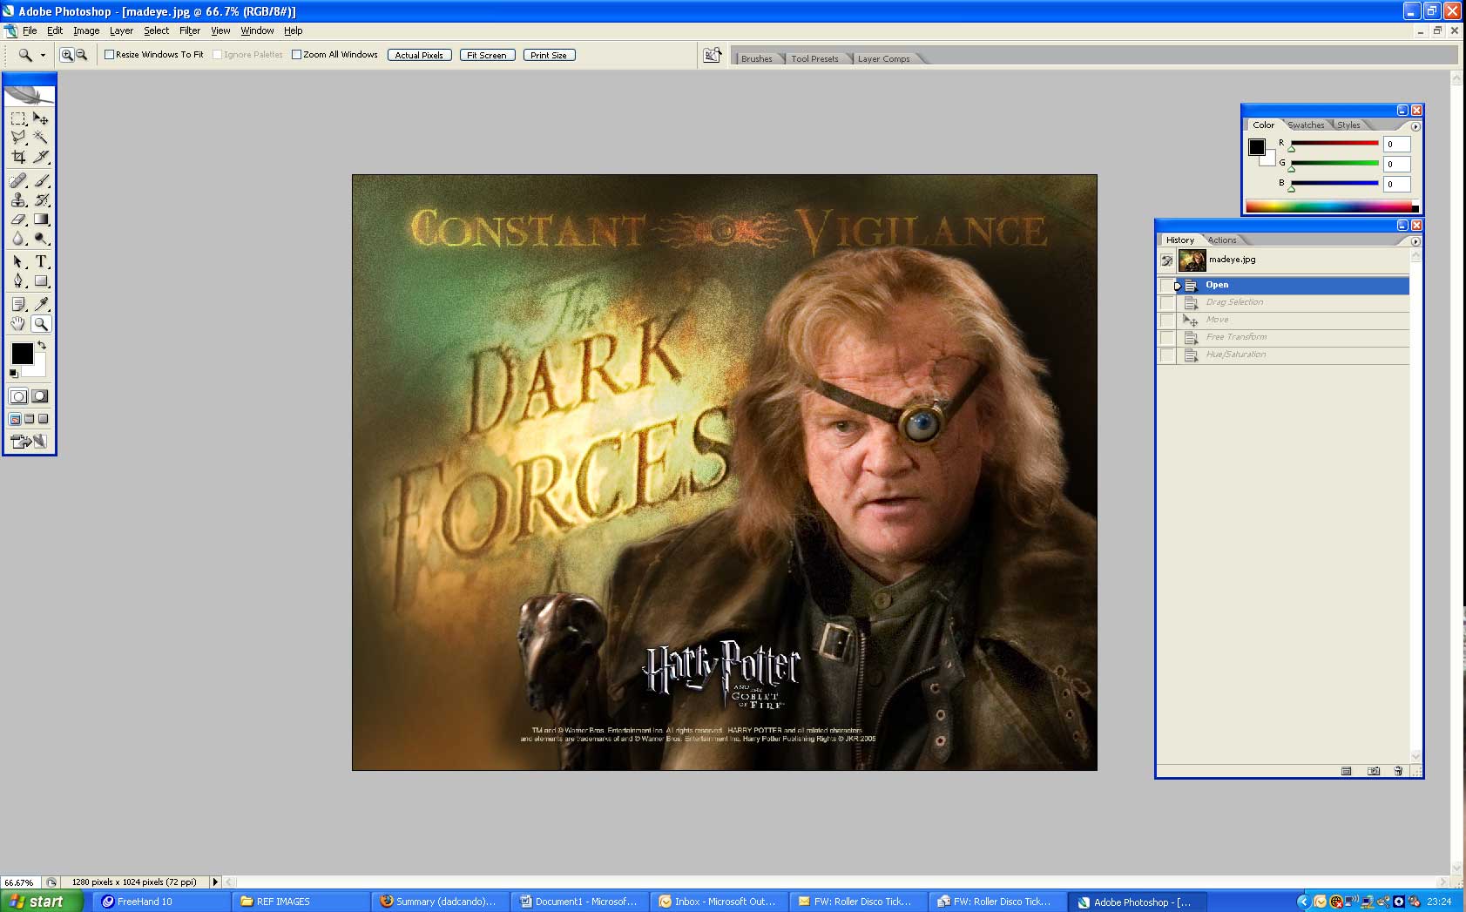Switch to the Actions tab

[x=1222, y=240]
